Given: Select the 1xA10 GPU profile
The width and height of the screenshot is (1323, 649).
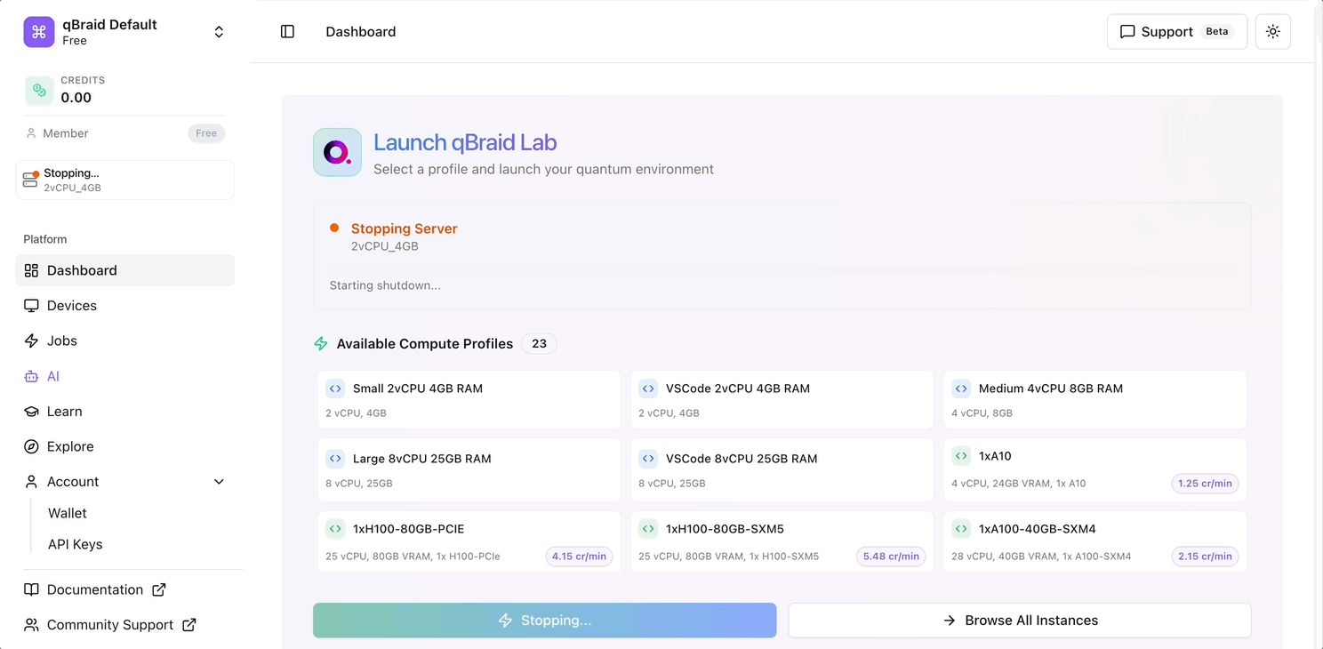Looking at the screenshot, I should click(1095, 470).
